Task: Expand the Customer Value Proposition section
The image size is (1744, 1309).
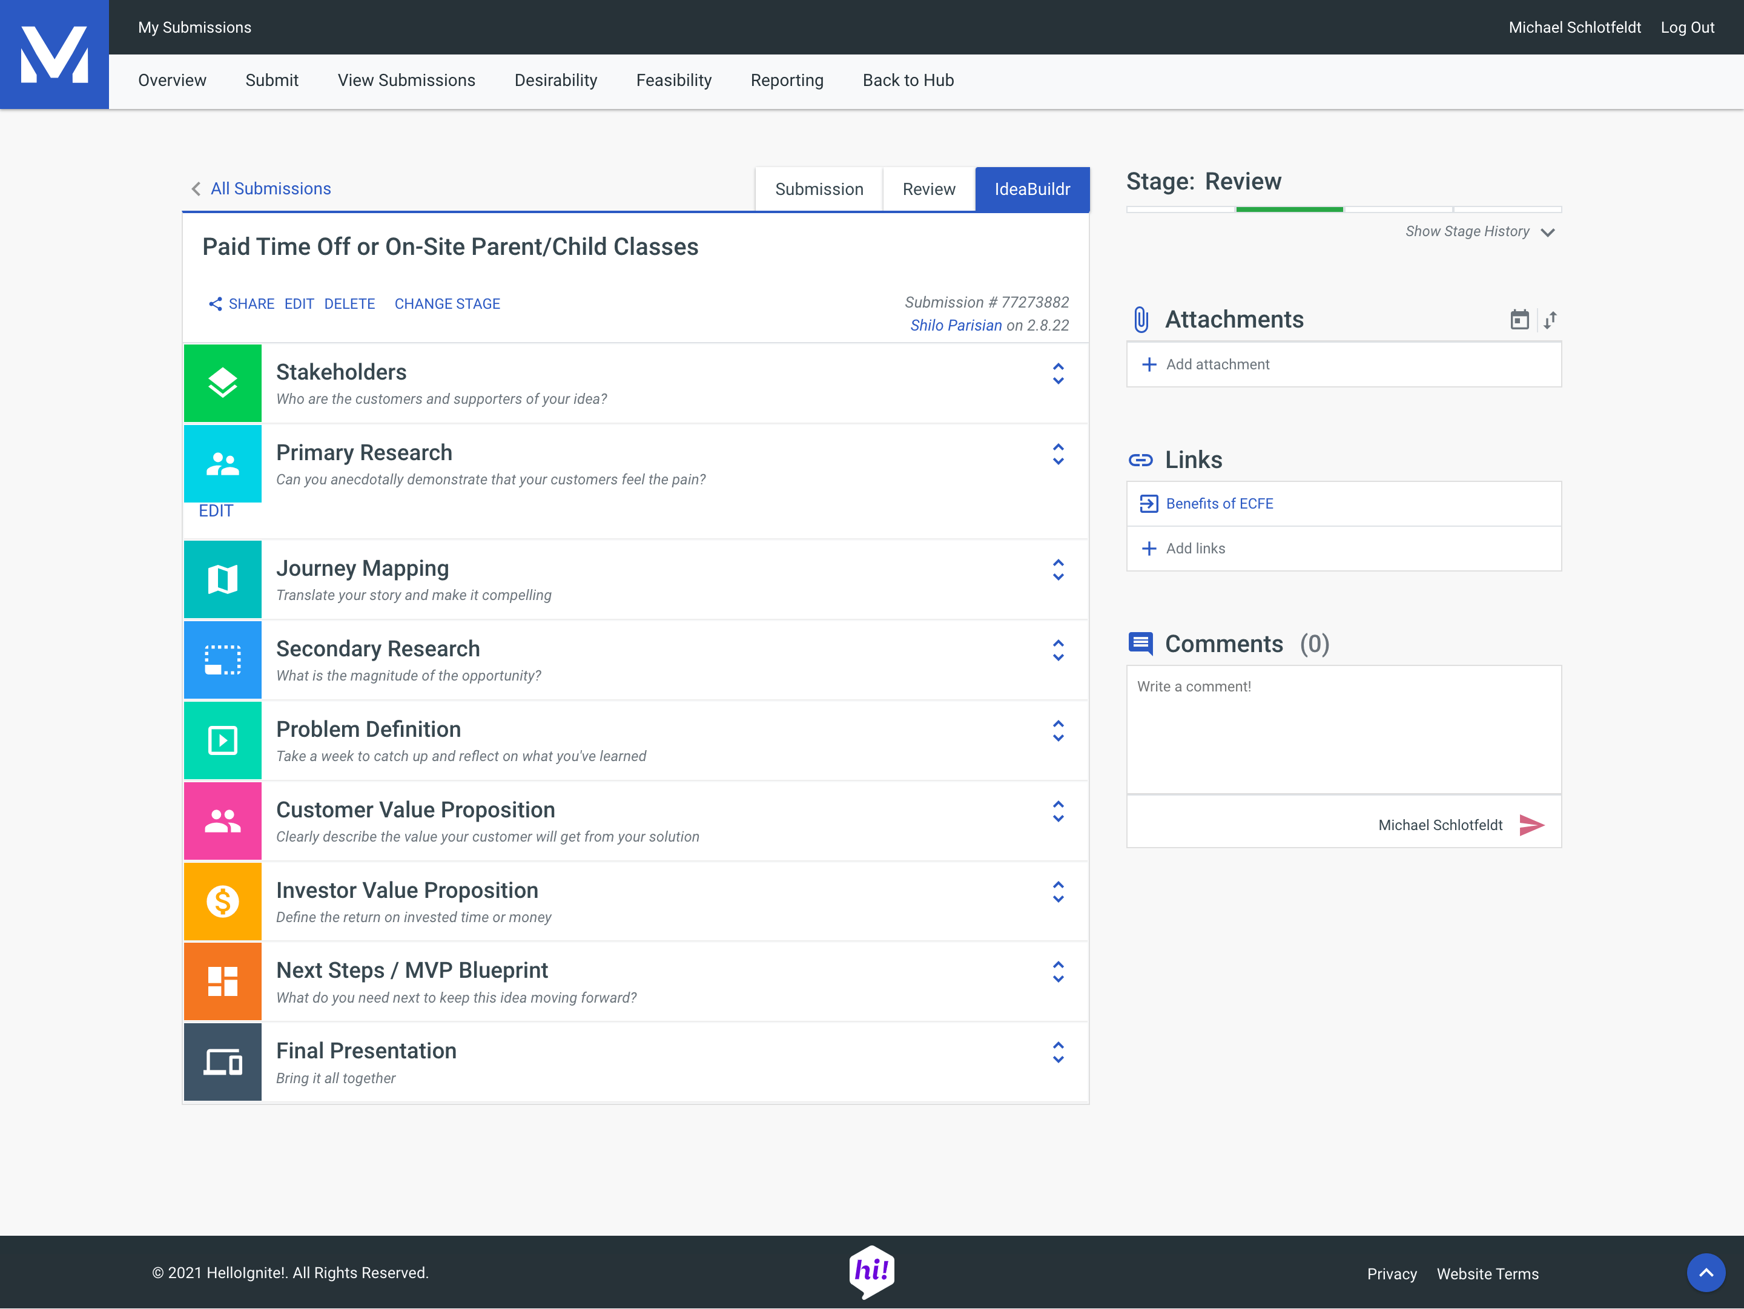Action: coord(1058,811)
